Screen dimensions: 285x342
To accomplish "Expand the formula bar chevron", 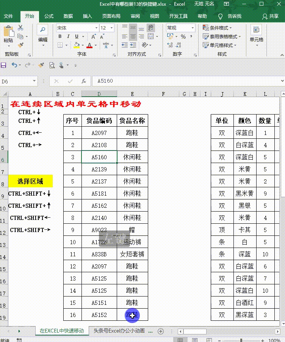I will pos(282,81).
